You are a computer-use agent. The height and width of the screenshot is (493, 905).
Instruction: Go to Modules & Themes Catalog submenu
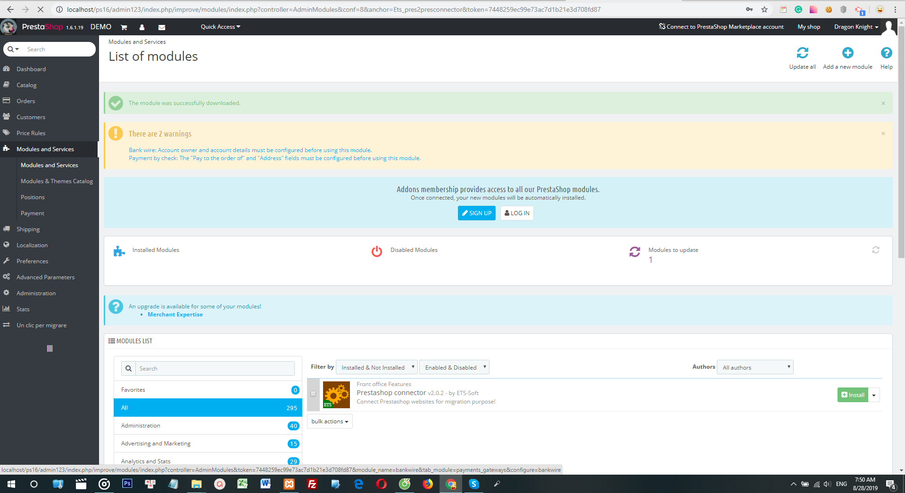click(57, 181)
